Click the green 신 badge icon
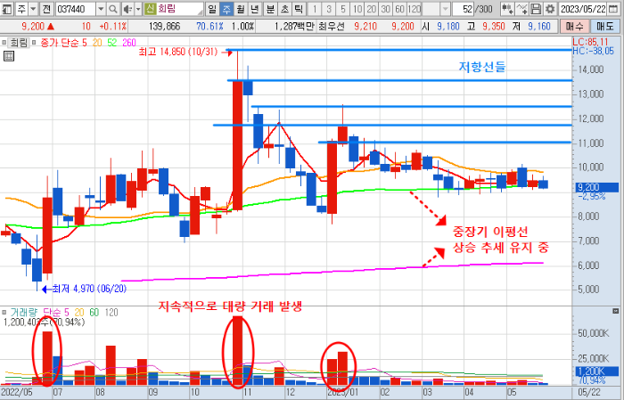Viewport: 624px width, 400px height. tap(150, 9)
